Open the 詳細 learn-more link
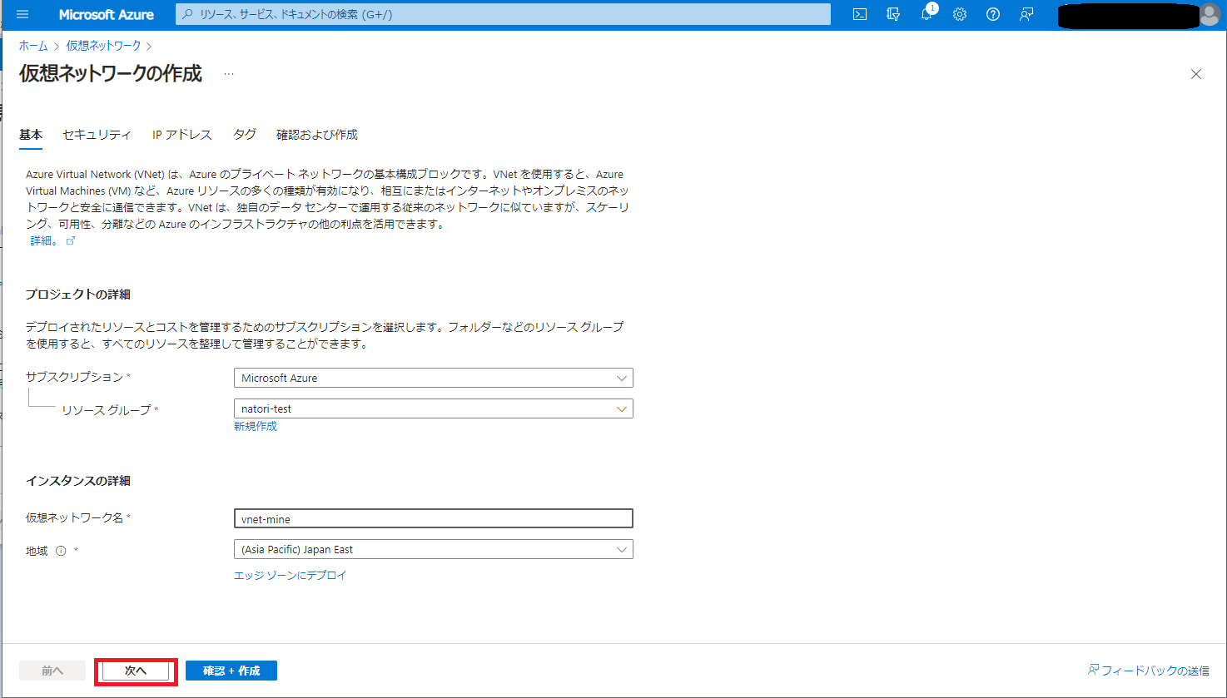Screen dimensions: 1227x698 (44, 240)
